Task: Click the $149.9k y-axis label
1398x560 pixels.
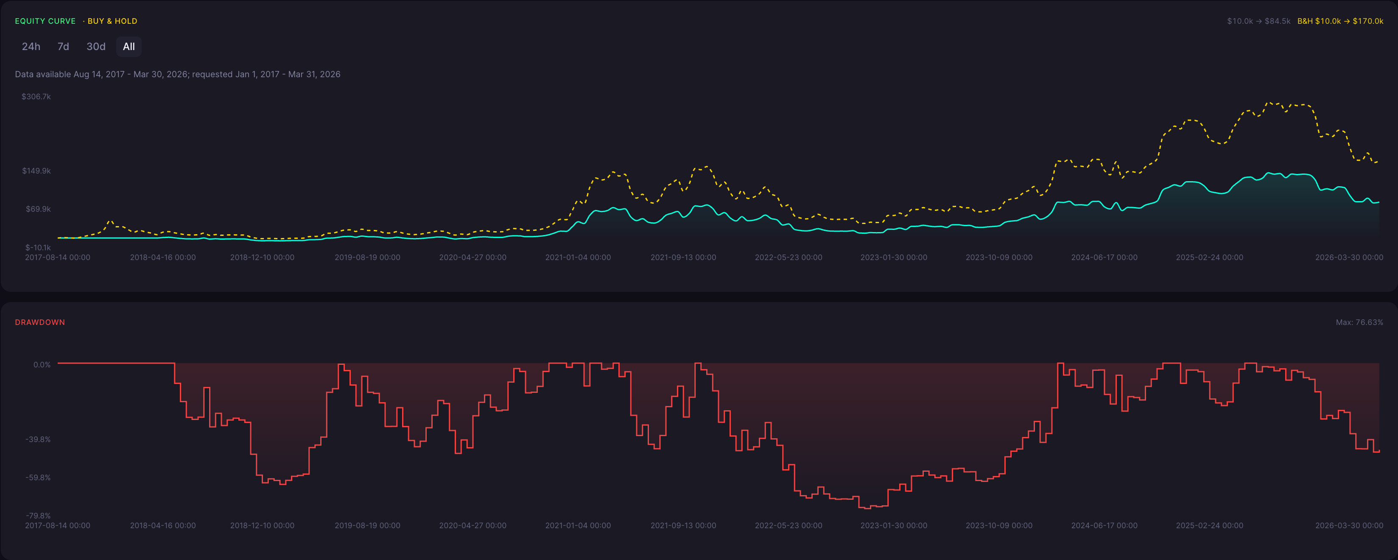Action: [x=36, y=171]
